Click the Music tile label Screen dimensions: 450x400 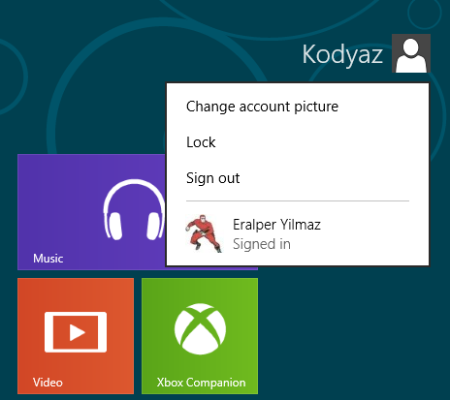[48, 259]
